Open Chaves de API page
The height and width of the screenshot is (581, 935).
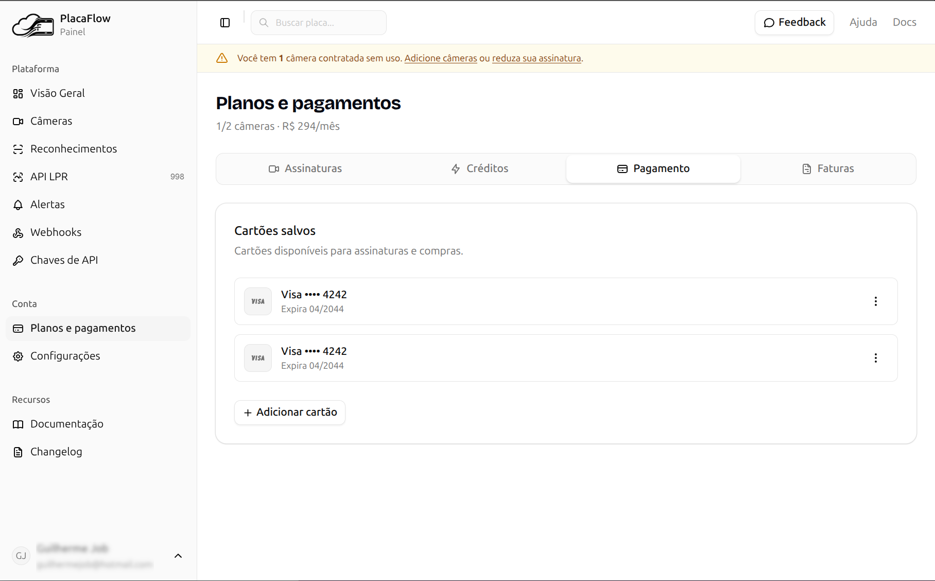point(64,260)
